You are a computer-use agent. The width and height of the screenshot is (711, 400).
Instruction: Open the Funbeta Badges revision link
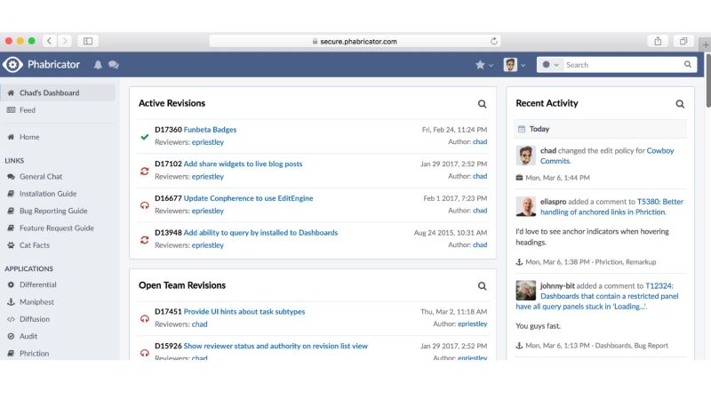click(x=210, y=130)
